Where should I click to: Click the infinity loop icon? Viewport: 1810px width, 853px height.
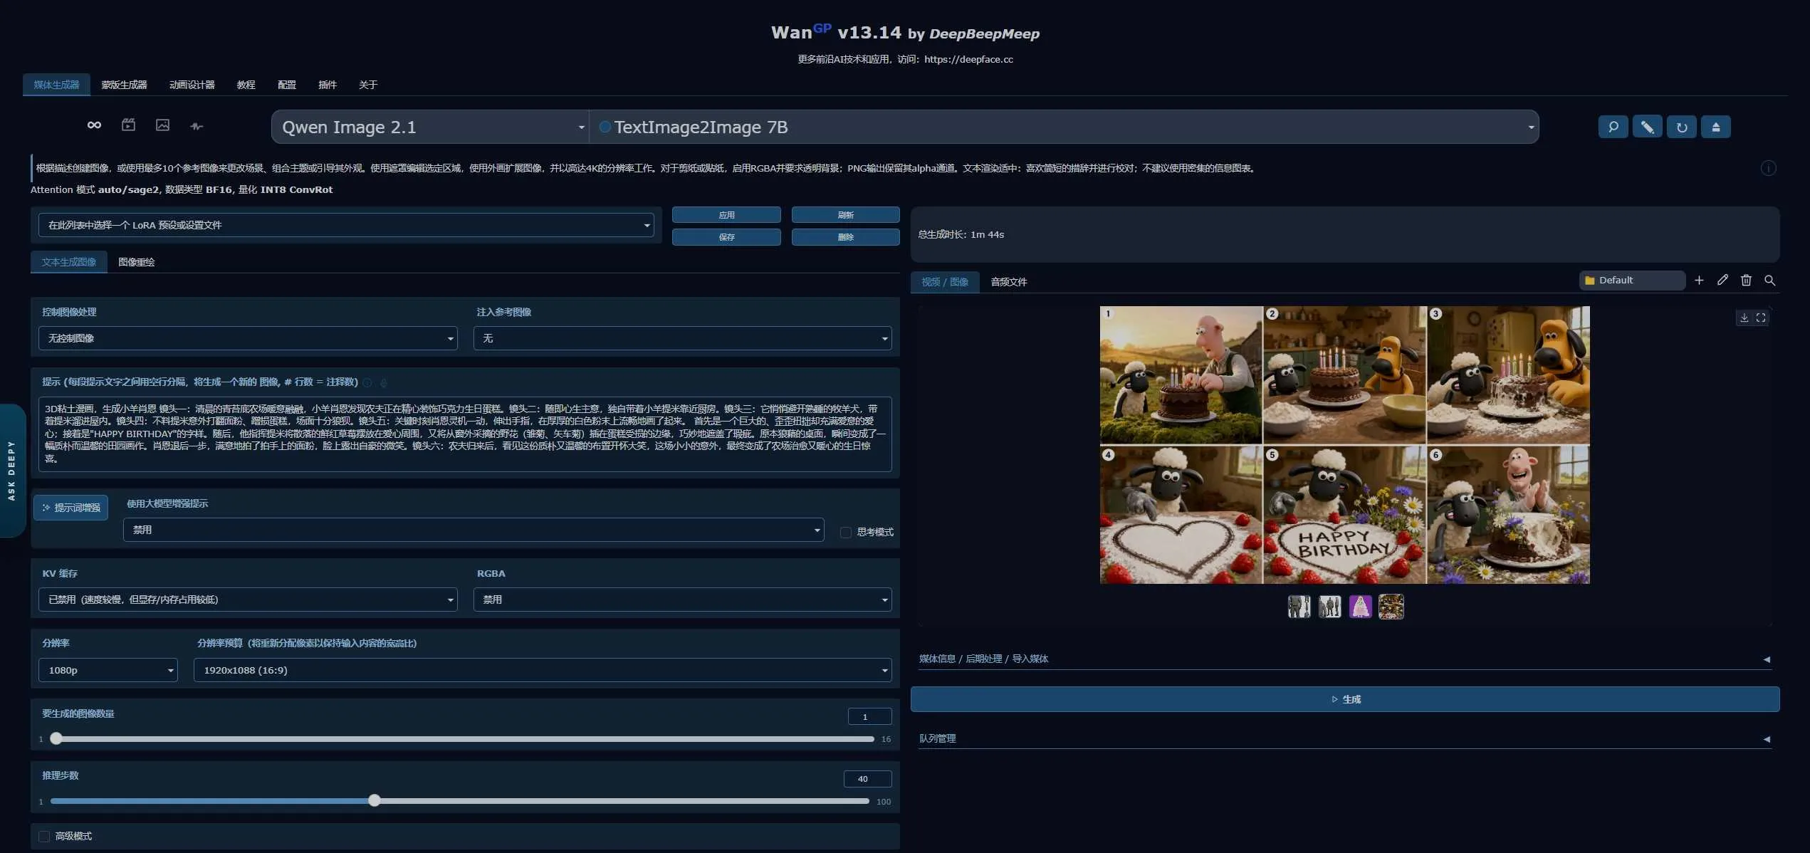pos(94,125)
